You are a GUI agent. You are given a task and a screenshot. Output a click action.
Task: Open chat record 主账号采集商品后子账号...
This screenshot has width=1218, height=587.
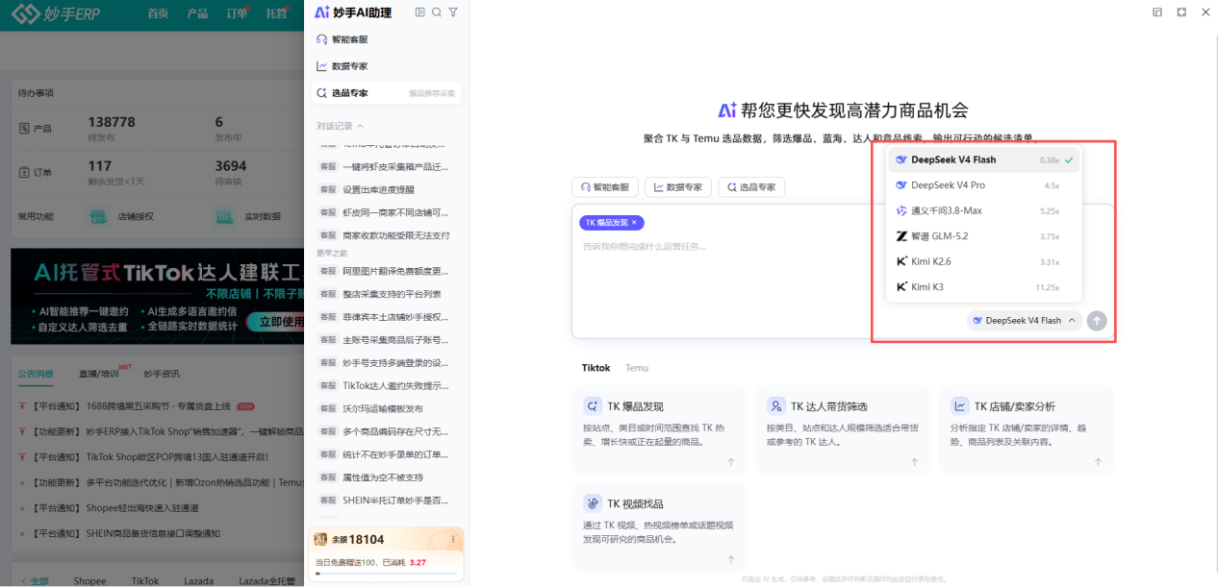point(386,340)
